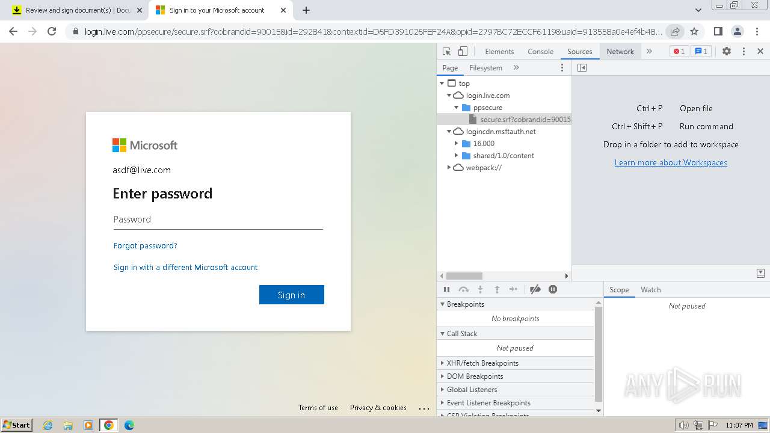Expand the 16.000 folder
This screenshot has width=770, height=433.
pos(457,144)
